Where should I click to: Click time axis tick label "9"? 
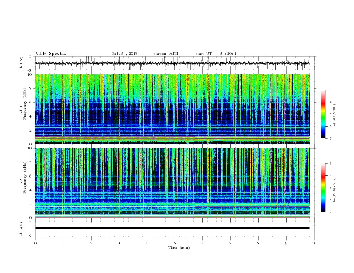(x=286, y=243)
